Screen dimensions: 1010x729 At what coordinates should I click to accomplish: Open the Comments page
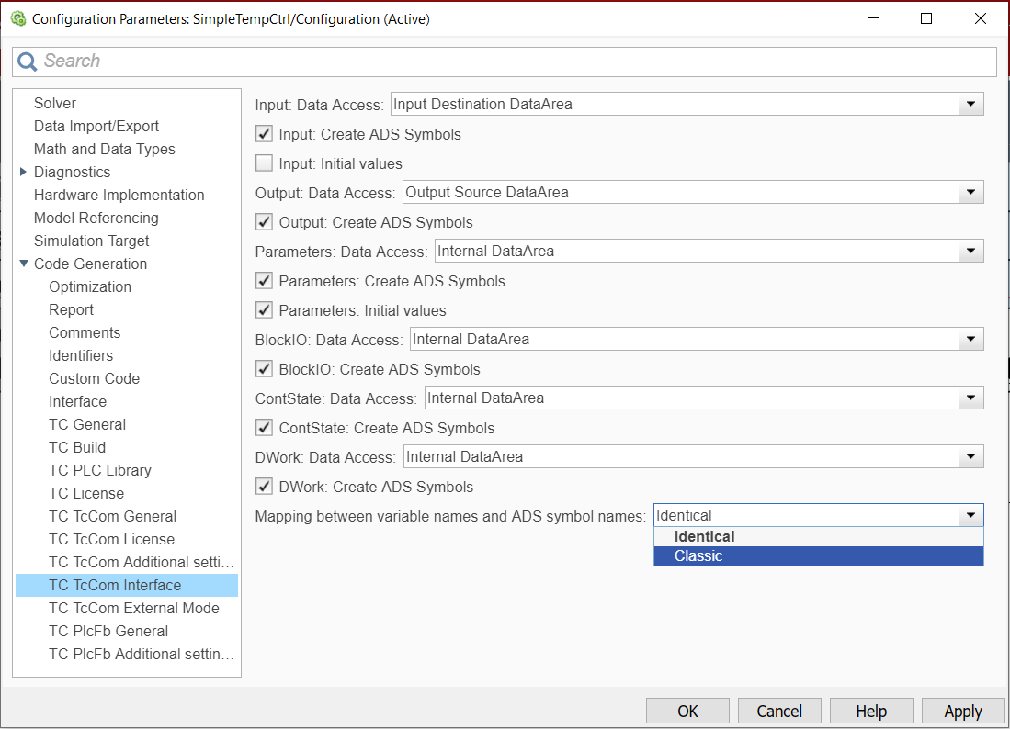(85, 332)
